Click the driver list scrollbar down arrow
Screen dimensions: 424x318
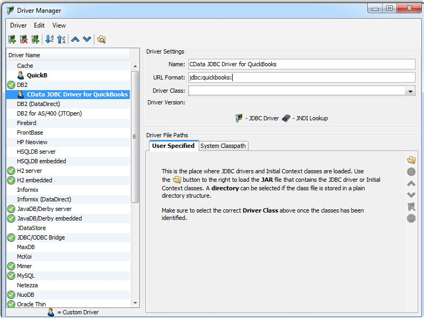pyautogui.click(x=135, y=303)
